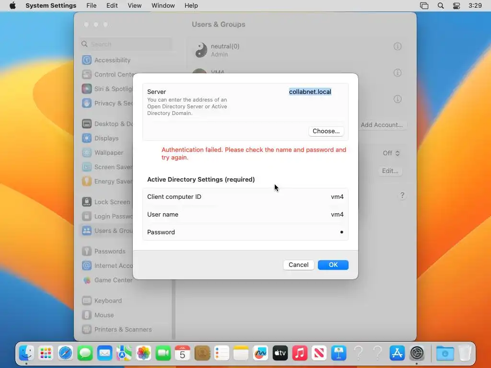The image size is (491, 368).
Task: Cancel the directory server dialog
Action: [x=298, y=264]
